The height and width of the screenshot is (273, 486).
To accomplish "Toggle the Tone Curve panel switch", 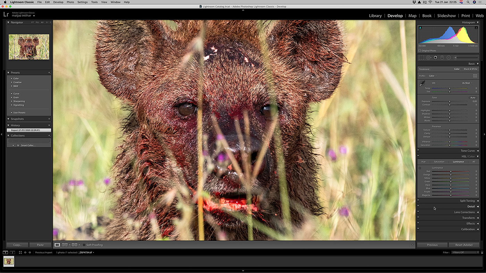I will point(418,151).
